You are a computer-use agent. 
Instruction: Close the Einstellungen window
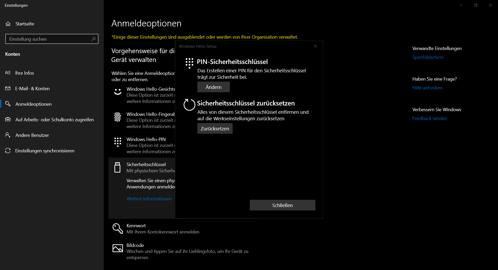tap(490, 5)
